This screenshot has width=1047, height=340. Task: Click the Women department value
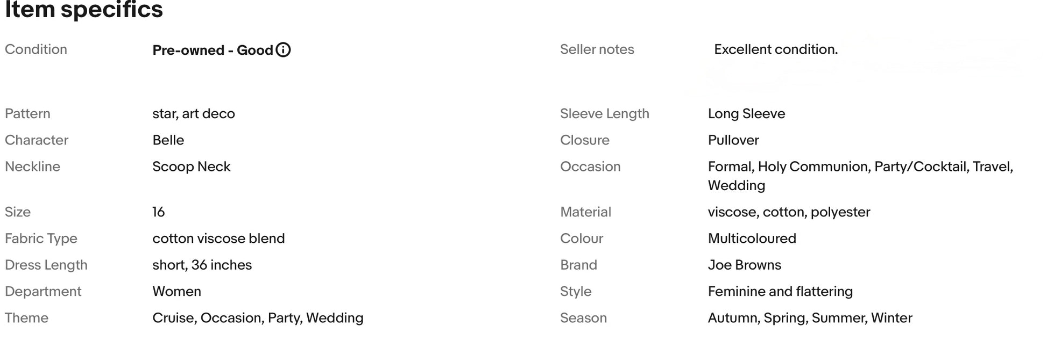pos(176,292)
